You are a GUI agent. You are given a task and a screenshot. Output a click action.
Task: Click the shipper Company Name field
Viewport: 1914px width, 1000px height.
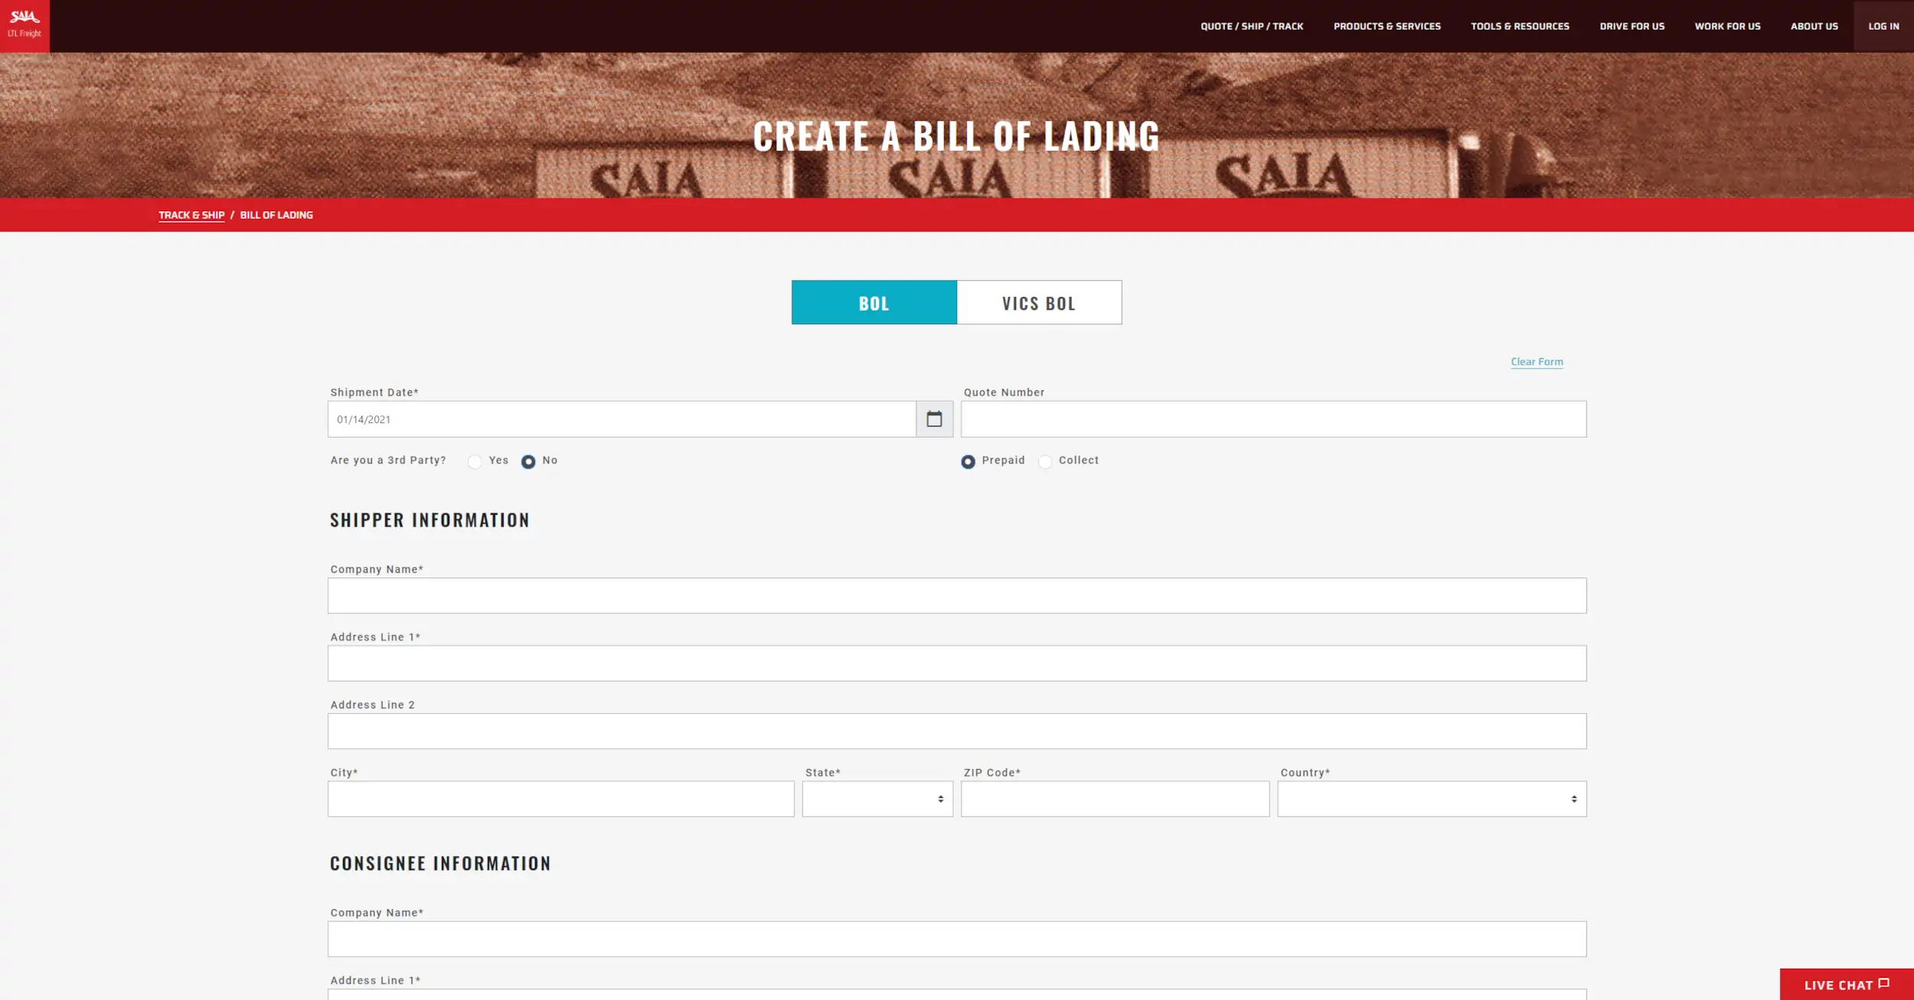coord(957,595)
